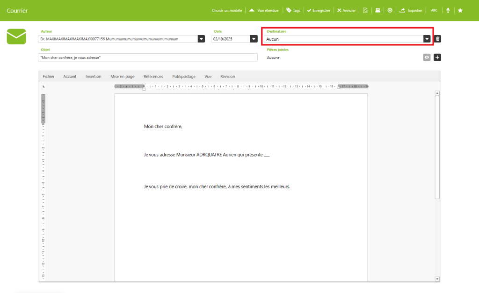Switch to the Publipostage tab

(x=184, y=76)
